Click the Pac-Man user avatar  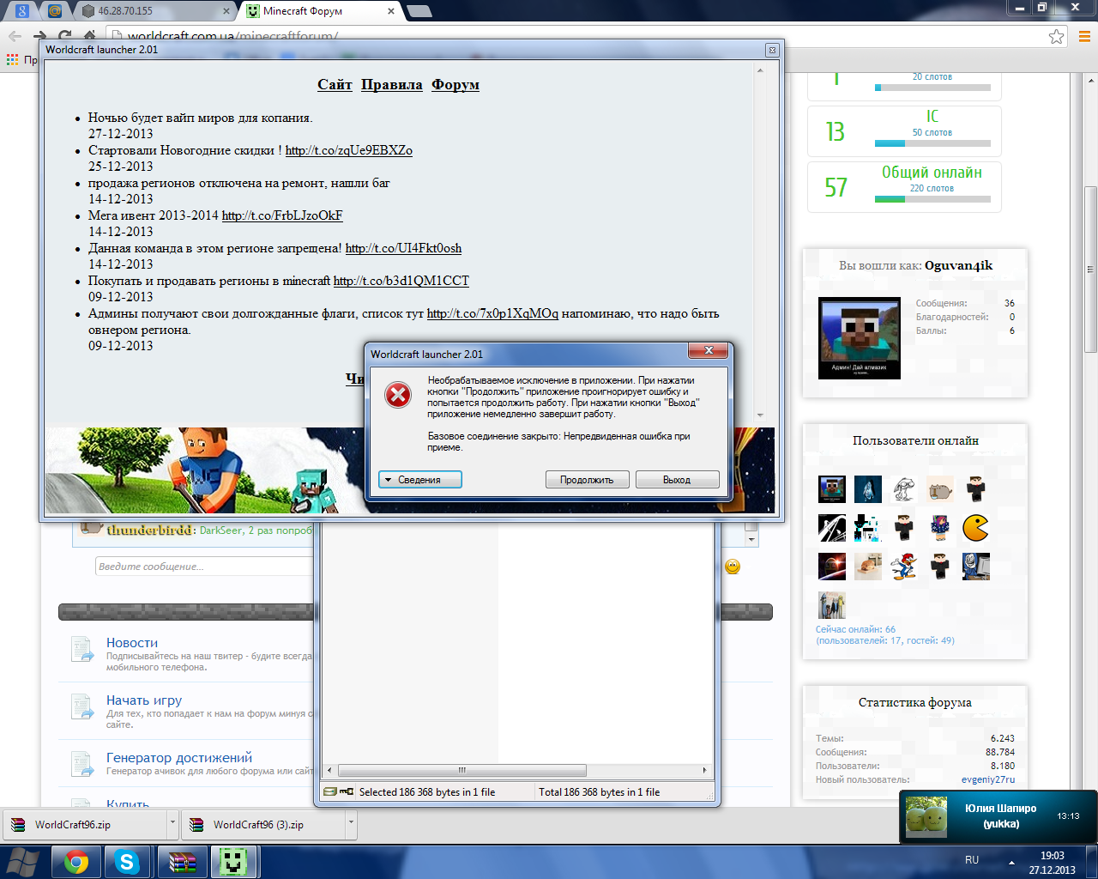tap(975, 528)
